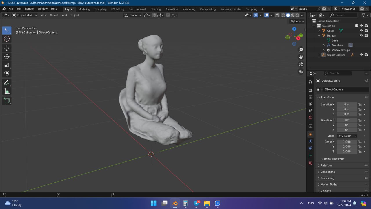The image size is (371, 209).
Task: Select the Cursor tool in the viewport toolbar
Action: point(7,39)
